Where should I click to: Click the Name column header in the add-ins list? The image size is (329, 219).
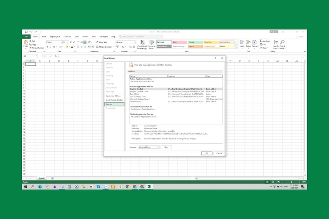tap(148, 76)
